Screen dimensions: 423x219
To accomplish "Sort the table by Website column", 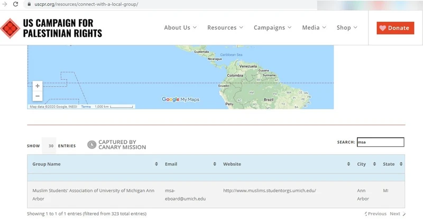I will click(x=349, y=164).
